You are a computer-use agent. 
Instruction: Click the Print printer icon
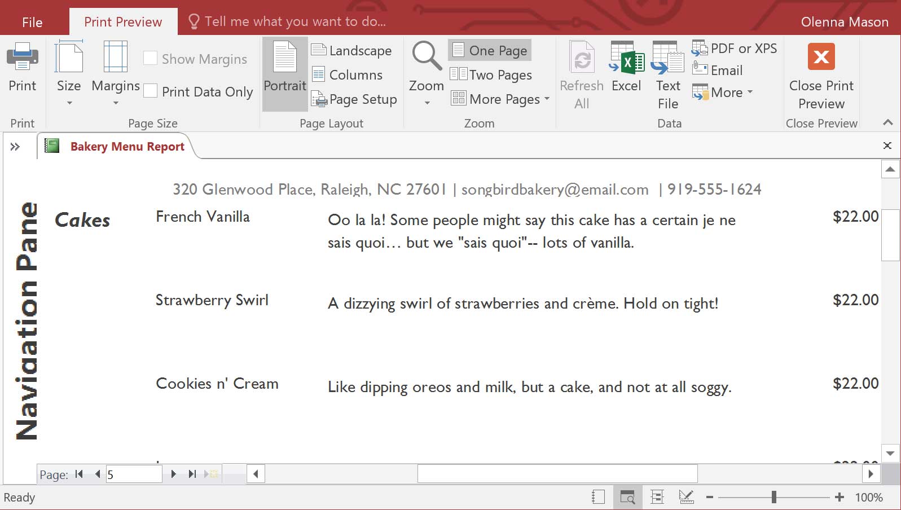(x=23, y=58)
